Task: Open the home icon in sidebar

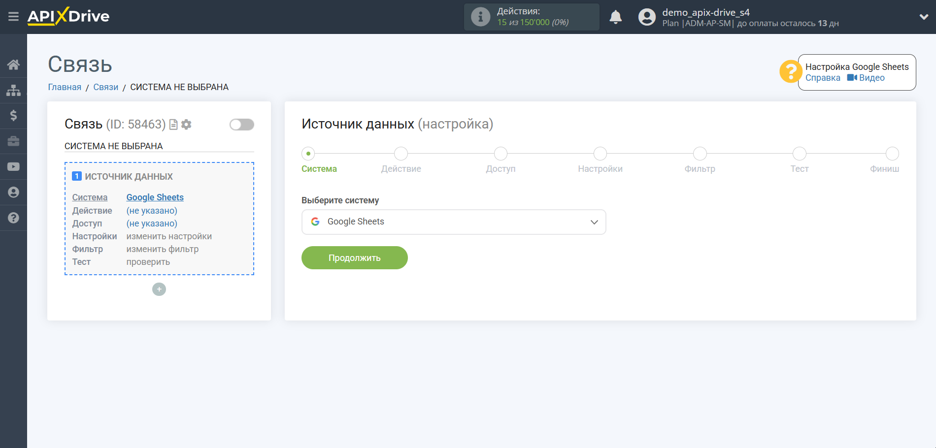Action: (13, 64)
